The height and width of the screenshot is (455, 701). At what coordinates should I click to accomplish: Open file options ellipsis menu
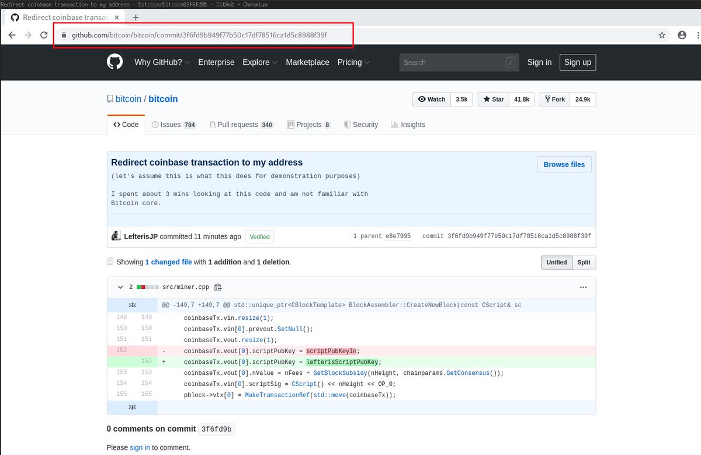coord(583,287)
